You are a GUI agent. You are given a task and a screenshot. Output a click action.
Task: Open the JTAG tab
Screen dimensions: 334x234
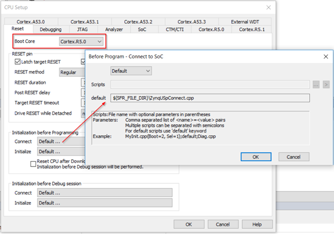coord(81,29)
